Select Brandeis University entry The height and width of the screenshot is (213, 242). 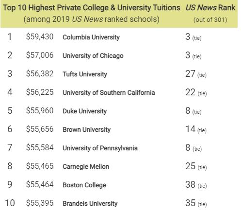90,204
